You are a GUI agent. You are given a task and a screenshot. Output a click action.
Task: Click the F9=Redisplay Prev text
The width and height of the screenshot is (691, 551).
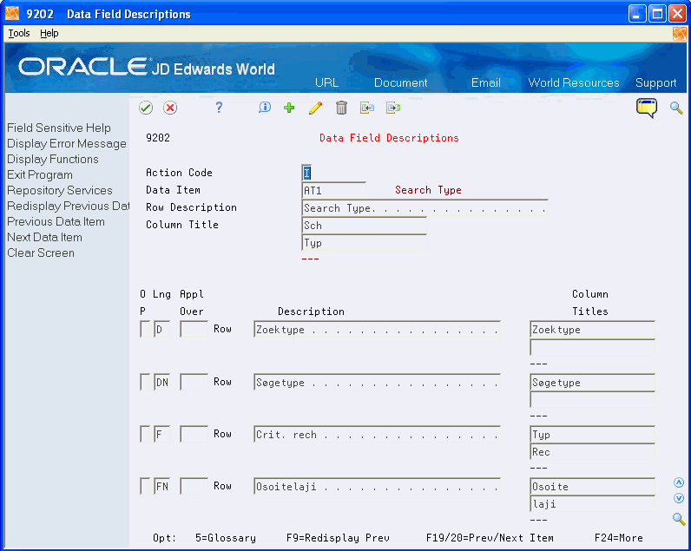338,538
